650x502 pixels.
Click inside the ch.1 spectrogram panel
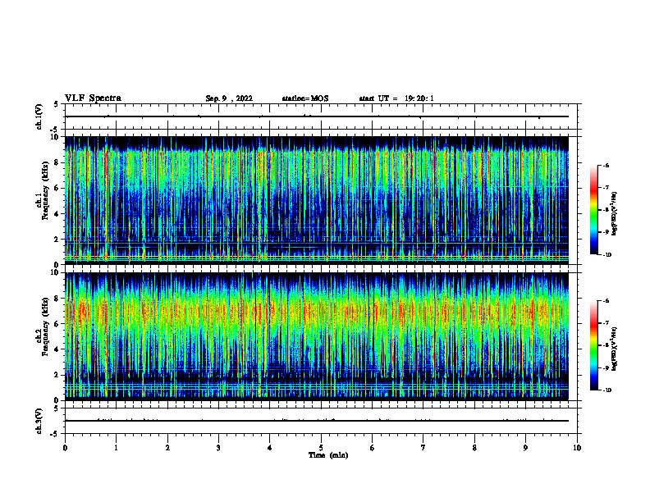(317, 200)
